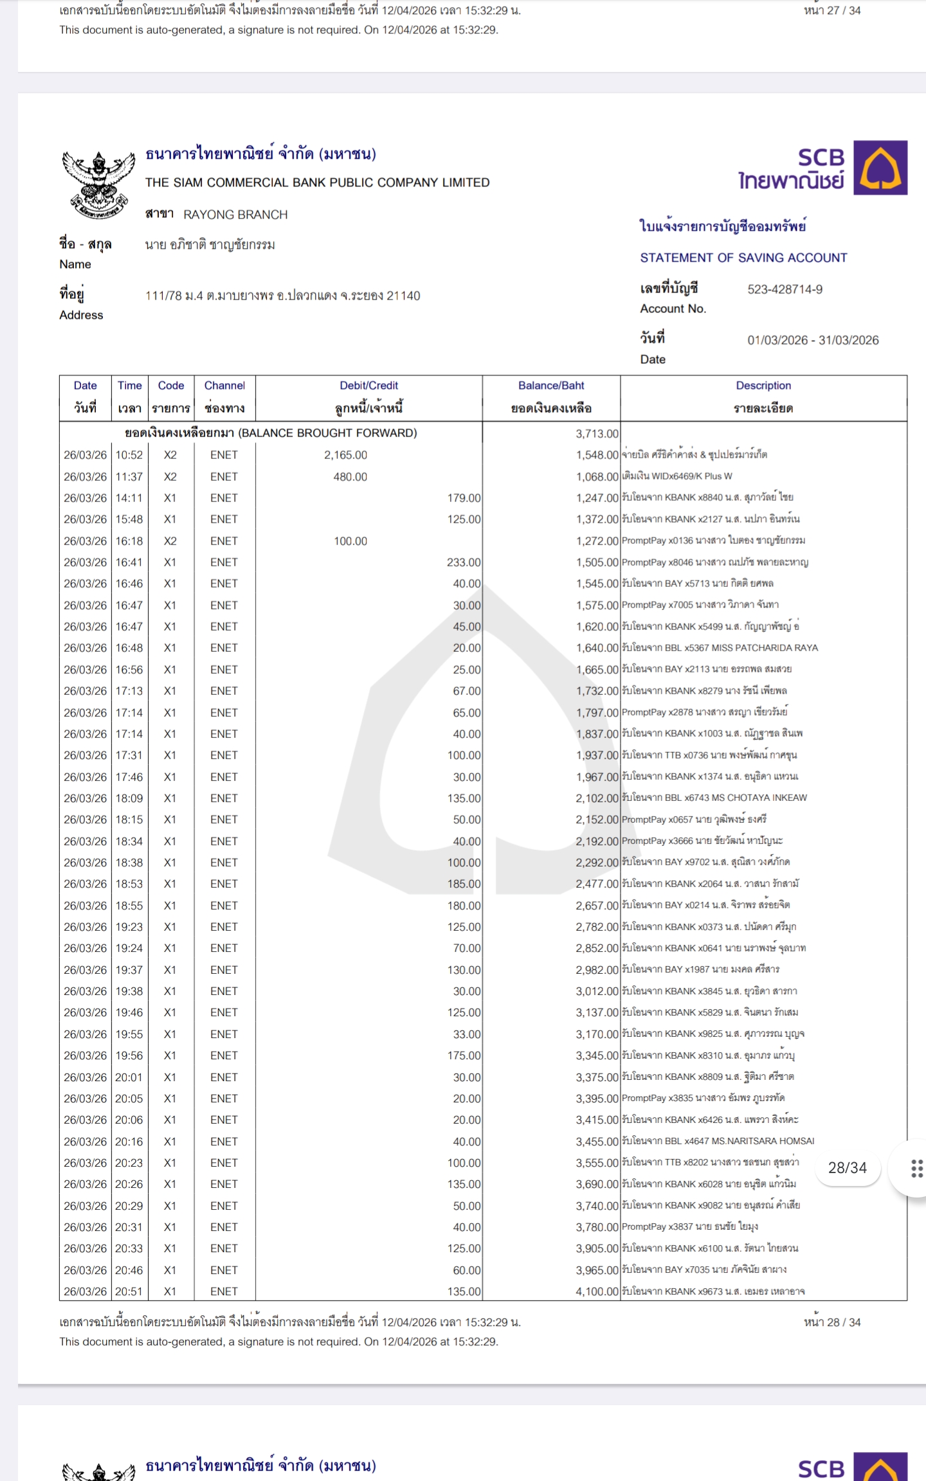Click the next page's Garuda emblem at bottom

coord(98,1471)
